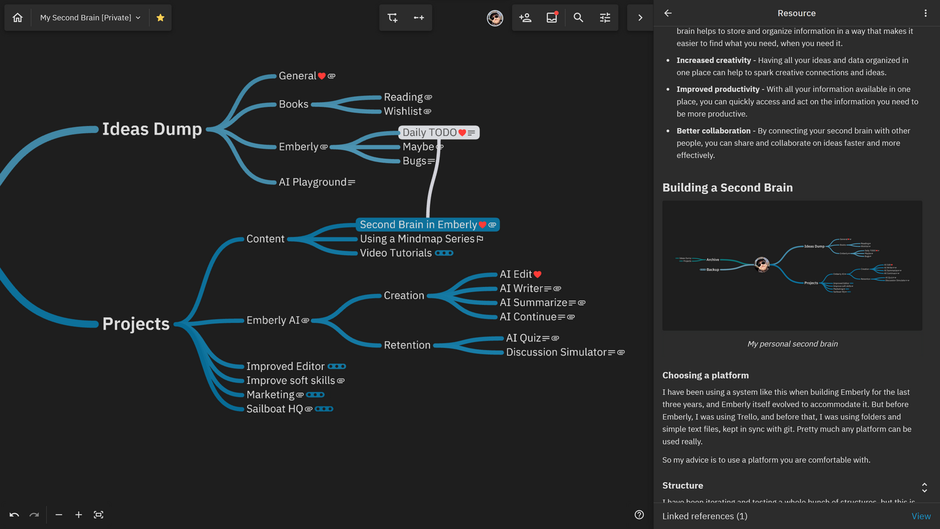
Task: Open the help question mark icon
Action: point(639,515)
